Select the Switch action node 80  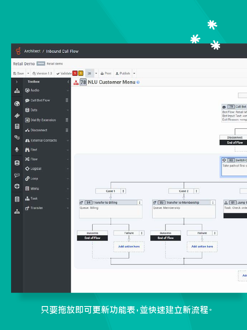click(234, 167)
